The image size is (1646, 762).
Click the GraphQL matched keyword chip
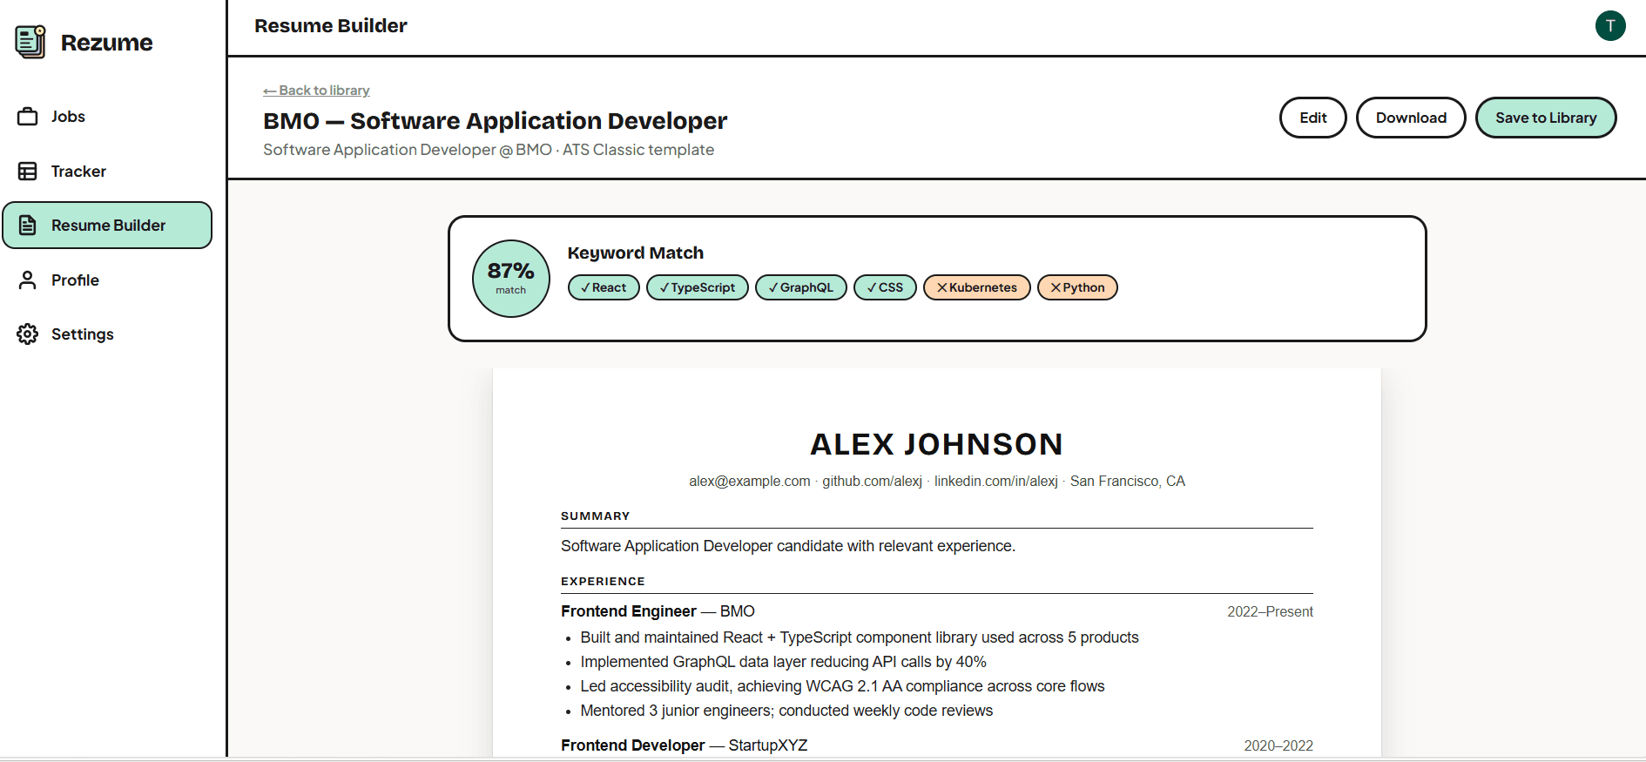tap(801, 287)
